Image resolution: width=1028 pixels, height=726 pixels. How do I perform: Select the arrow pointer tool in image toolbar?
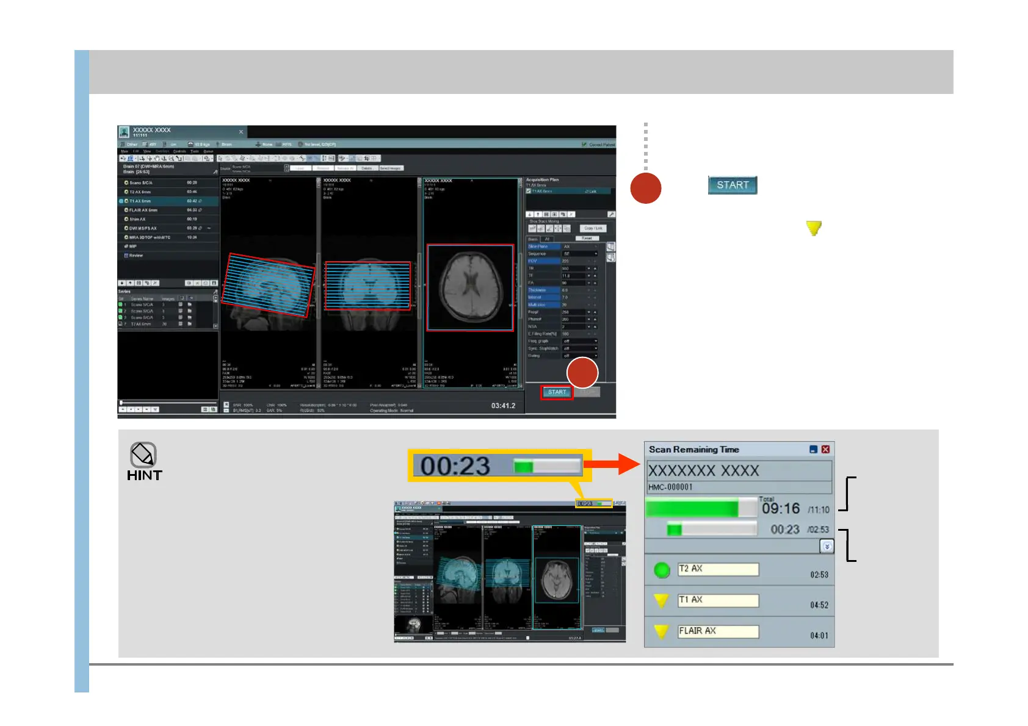[x=222, y=159]
